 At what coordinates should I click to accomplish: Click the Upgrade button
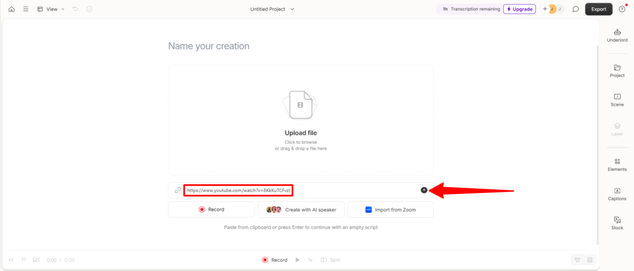519,9
